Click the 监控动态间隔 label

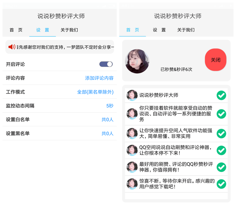20,106
